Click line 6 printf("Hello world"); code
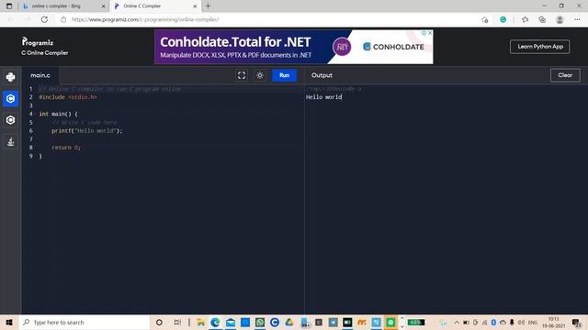Image resolution: width=588 pixels, height=330 pixels. click(87, 131)
